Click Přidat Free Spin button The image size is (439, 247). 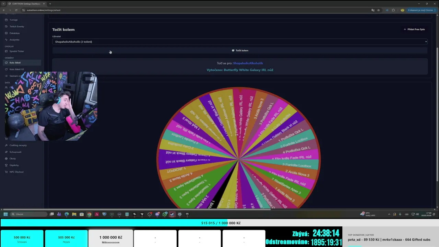coord(414,30)
